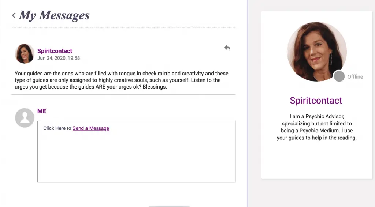Check the gray offline status dot
The width and height of the screenshot is (375, 207).
coord(339,76)
